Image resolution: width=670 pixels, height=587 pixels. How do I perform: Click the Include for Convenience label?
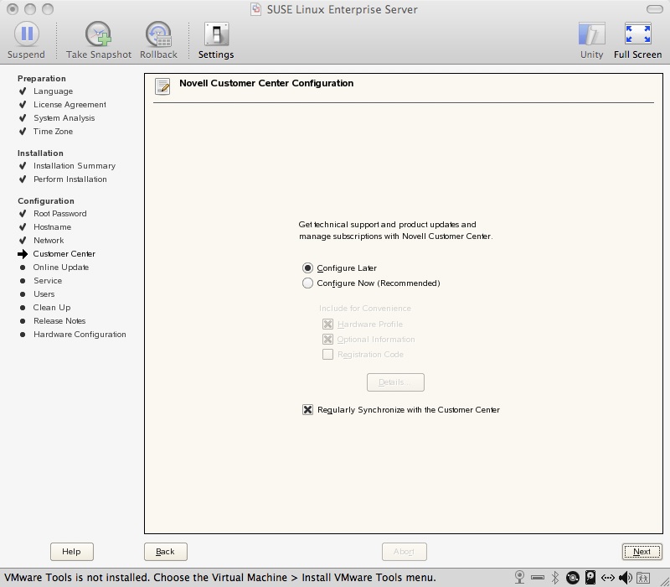[365, 308]
